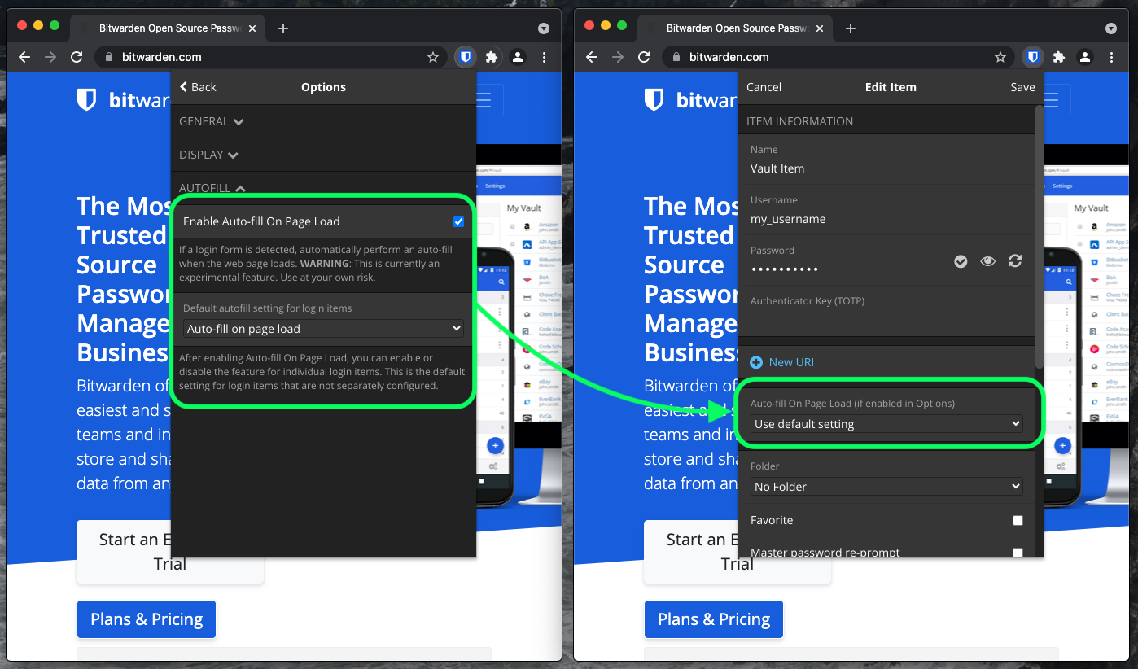Open Default autofill setting dropdown
1138x669 pixels.
click(x=324, y=329)
